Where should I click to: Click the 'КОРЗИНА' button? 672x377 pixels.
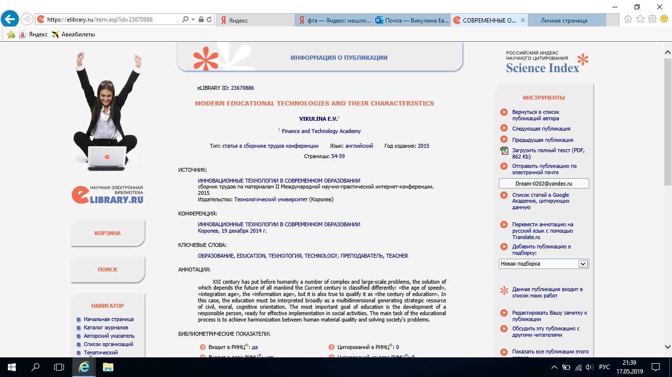tap(108, 233)
